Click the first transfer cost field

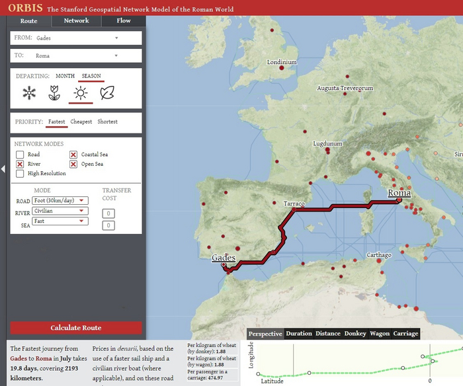tap(108, 213)
